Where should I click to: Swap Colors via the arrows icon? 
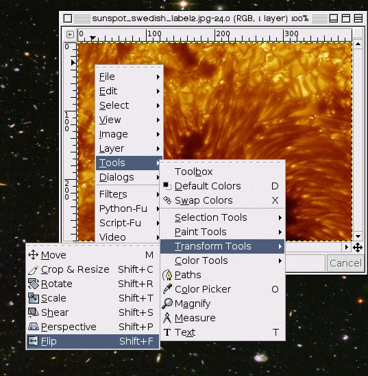click(167, 200)
